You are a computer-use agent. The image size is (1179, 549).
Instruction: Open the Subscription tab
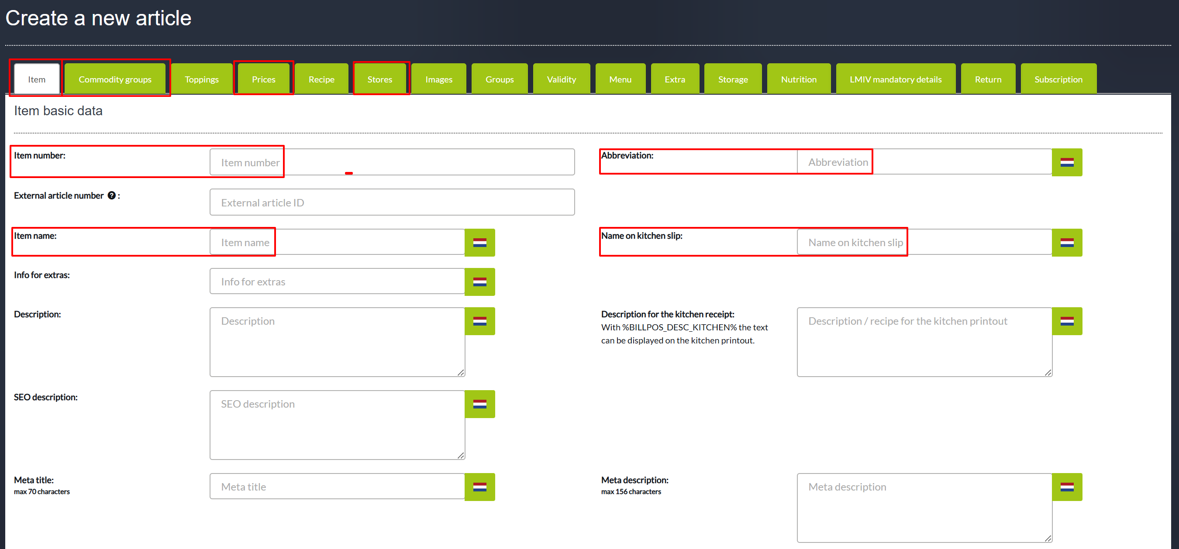(1058, 79)
